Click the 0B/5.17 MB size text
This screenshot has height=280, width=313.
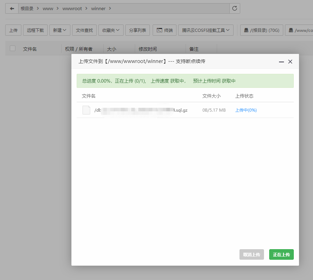pyautogui.click(x=214, y=110)
